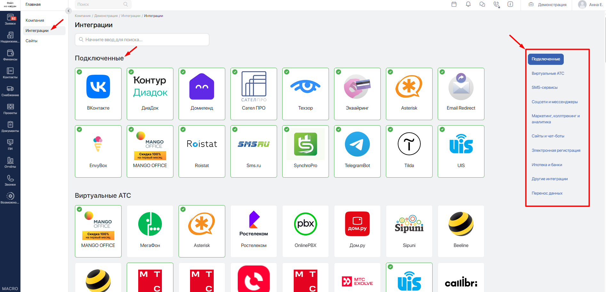The width and height of the screenshot is (606, 292).
Task: Jump to the Ипотека и банки section
Action: click(547, 165)
